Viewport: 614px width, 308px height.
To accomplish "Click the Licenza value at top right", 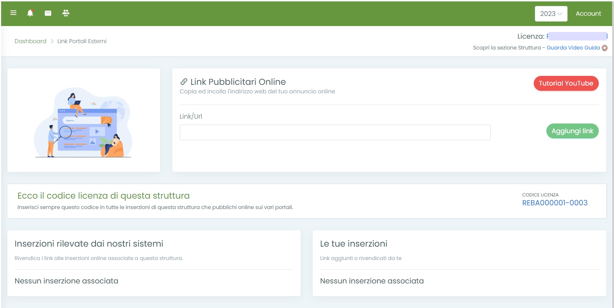I will click(x=577, y=36).
